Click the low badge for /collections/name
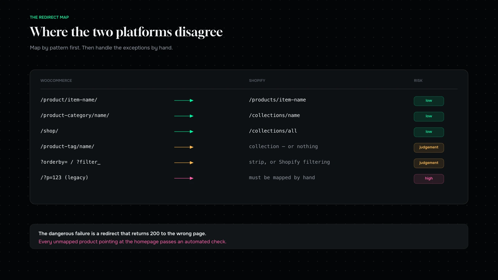 pyautogui.click(x=429, y=116)
